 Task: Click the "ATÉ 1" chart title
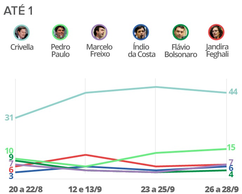[18, 11]
